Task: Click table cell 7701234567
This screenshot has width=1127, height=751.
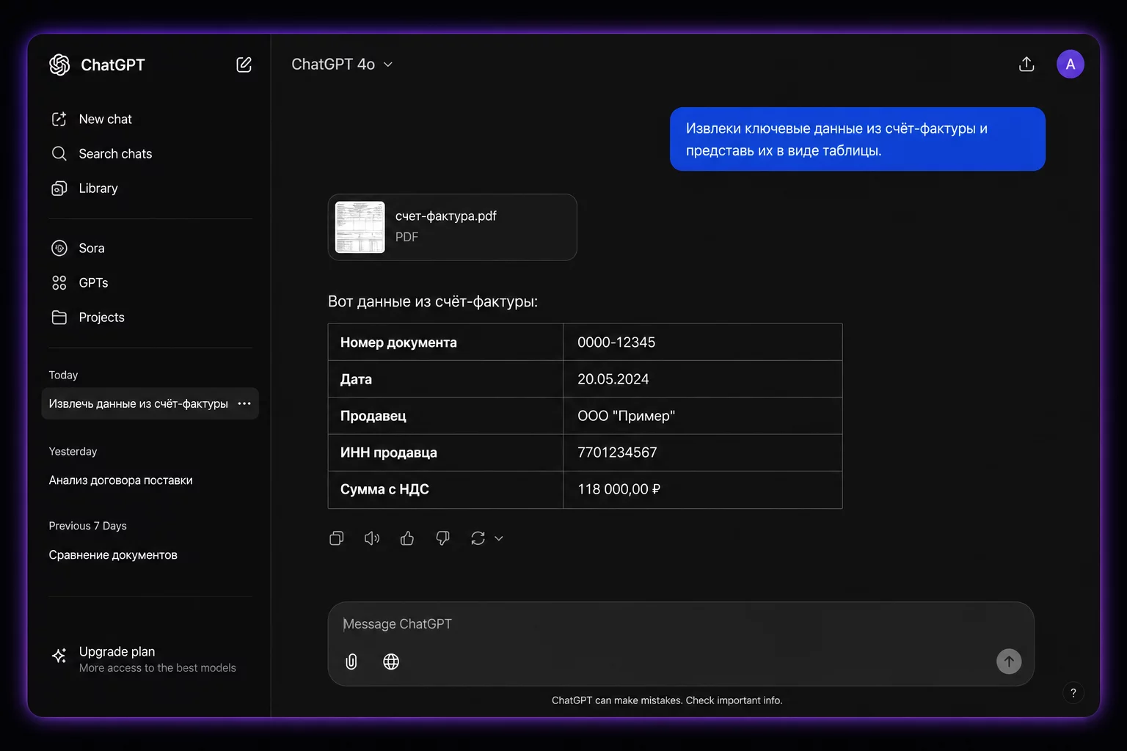Action: tap(703, 453)
